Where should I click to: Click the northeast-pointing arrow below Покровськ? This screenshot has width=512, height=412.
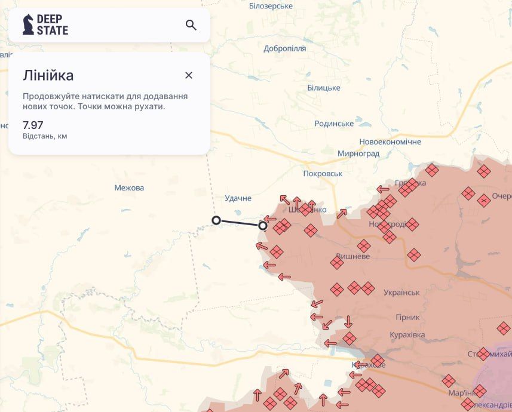point(342,213)
